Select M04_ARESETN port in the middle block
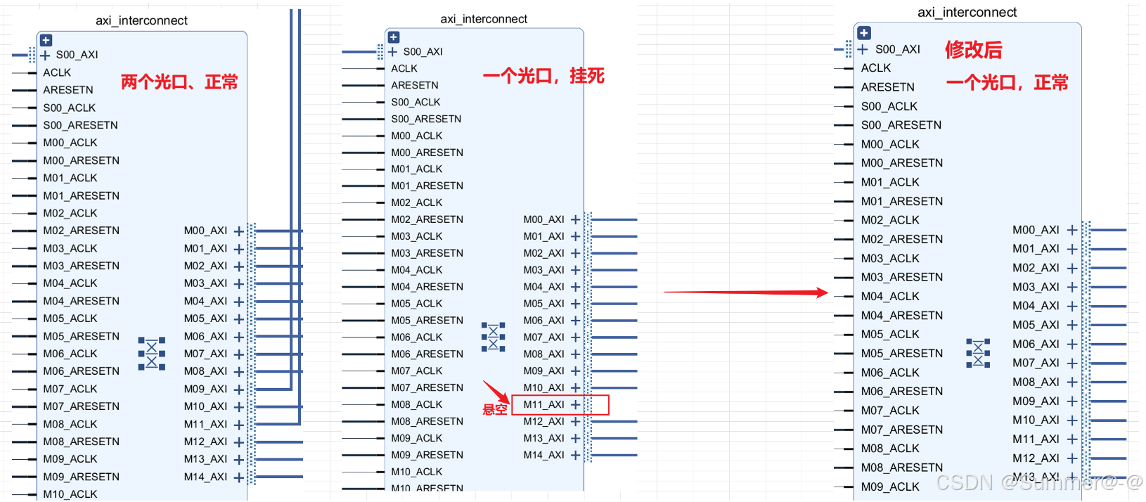This screenshot has width=1146, height=502. (x=427, y=287)
